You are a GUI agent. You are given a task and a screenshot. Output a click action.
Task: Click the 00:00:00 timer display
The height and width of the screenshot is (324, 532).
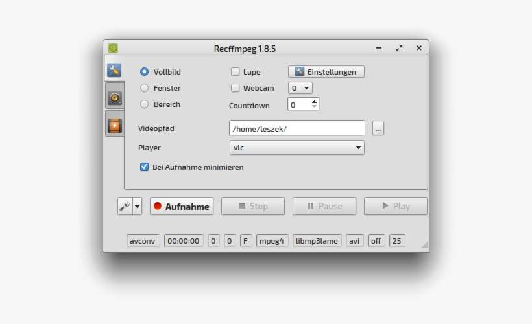coord(184,240)
